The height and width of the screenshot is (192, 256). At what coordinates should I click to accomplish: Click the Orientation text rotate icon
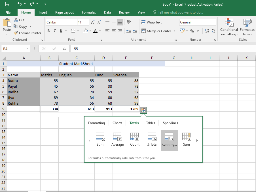click(129, 22)
